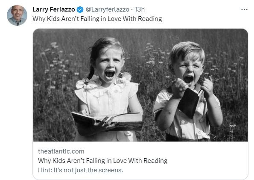
Task: Click the shouting girl's face in the photo
Action: coord(109,67)
